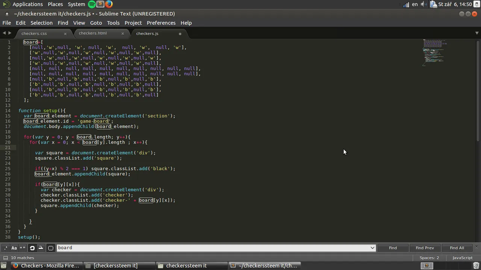481x270 pixels.
Task: Click the '10 matches' status text
Action: tap(23, 258)
